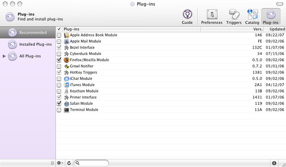Toggle the HotKey Triggers checkbox
The image size is (286, 167).
(x=59, y=73)
